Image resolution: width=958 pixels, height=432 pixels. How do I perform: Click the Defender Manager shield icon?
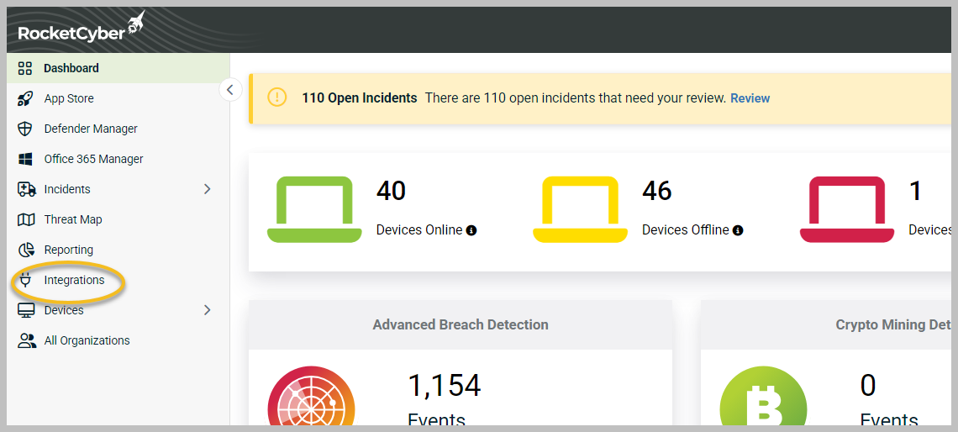(x=26, y=129)
